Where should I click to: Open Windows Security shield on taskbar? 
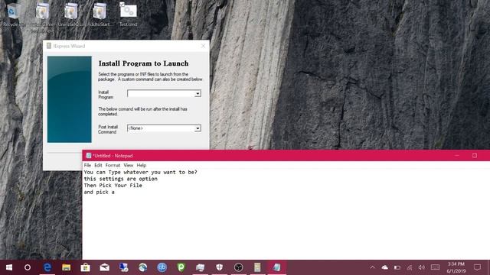pyautogui.click(x=220, y=267)
